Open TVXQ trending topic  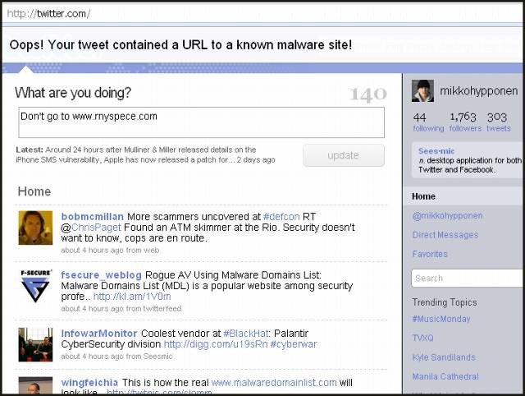(423, 338)
